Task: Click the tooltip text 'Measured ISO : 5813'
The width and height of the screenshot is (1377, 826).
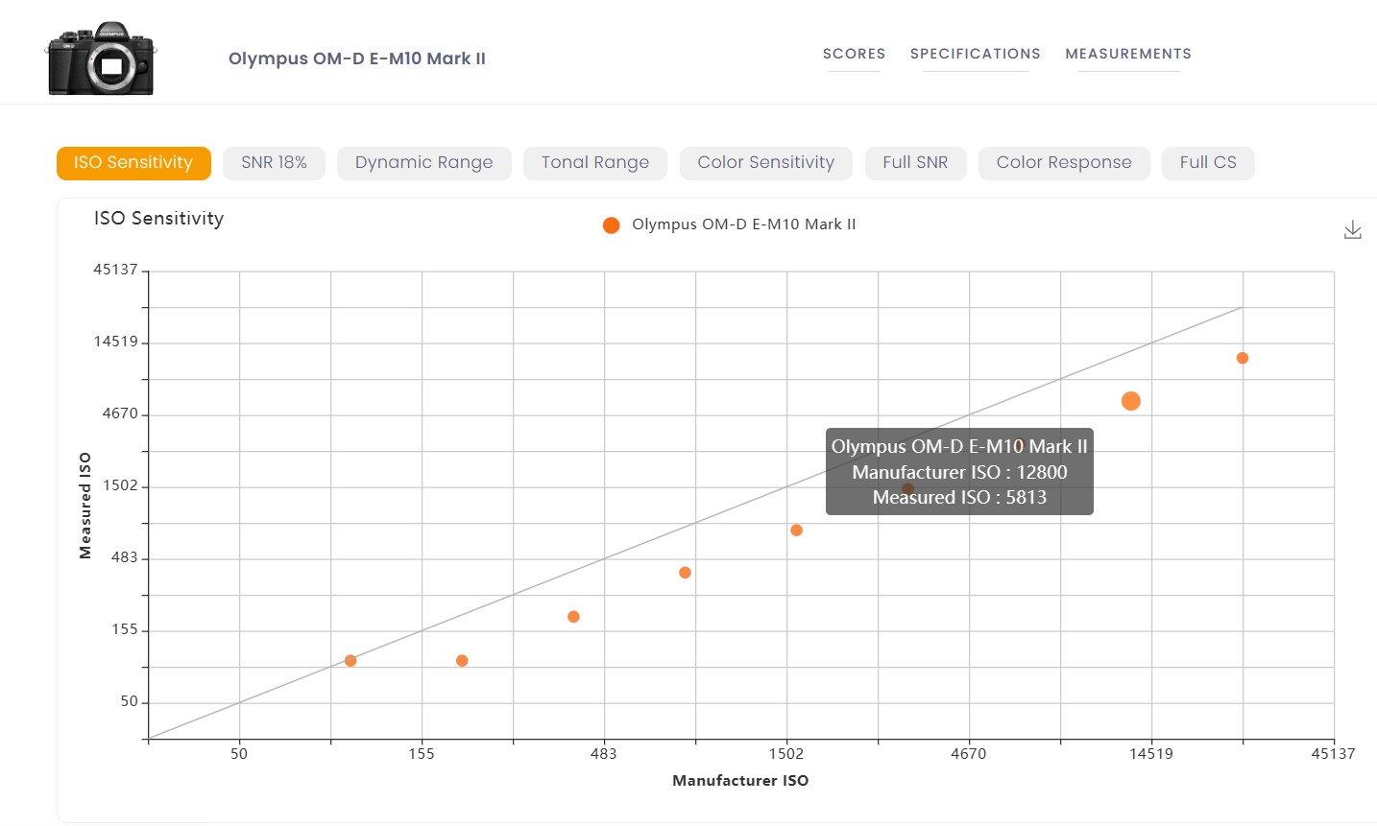Action: tap(959, 497)
